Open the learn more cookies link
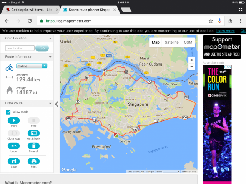This screenshot has width=246, height=184. (225, 31)
